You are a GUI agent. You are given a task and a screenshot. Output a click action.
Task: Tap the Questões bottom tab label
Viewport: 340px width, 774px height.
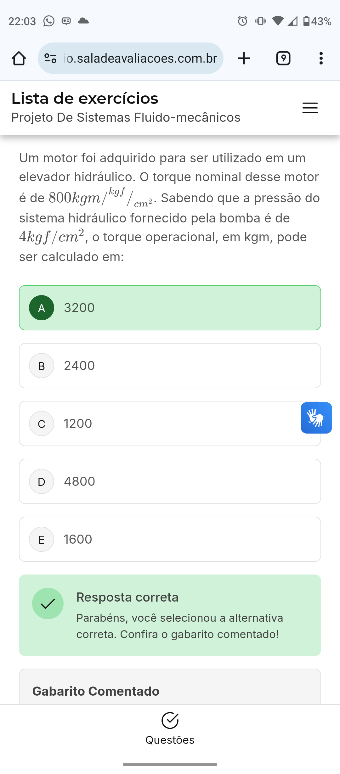tap(170, 740)
